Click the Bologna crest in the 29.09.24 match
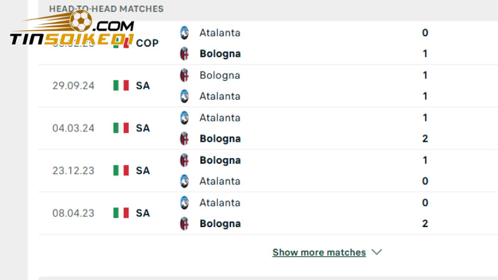The height and width of the screenshot is (280, 498). 184,75
